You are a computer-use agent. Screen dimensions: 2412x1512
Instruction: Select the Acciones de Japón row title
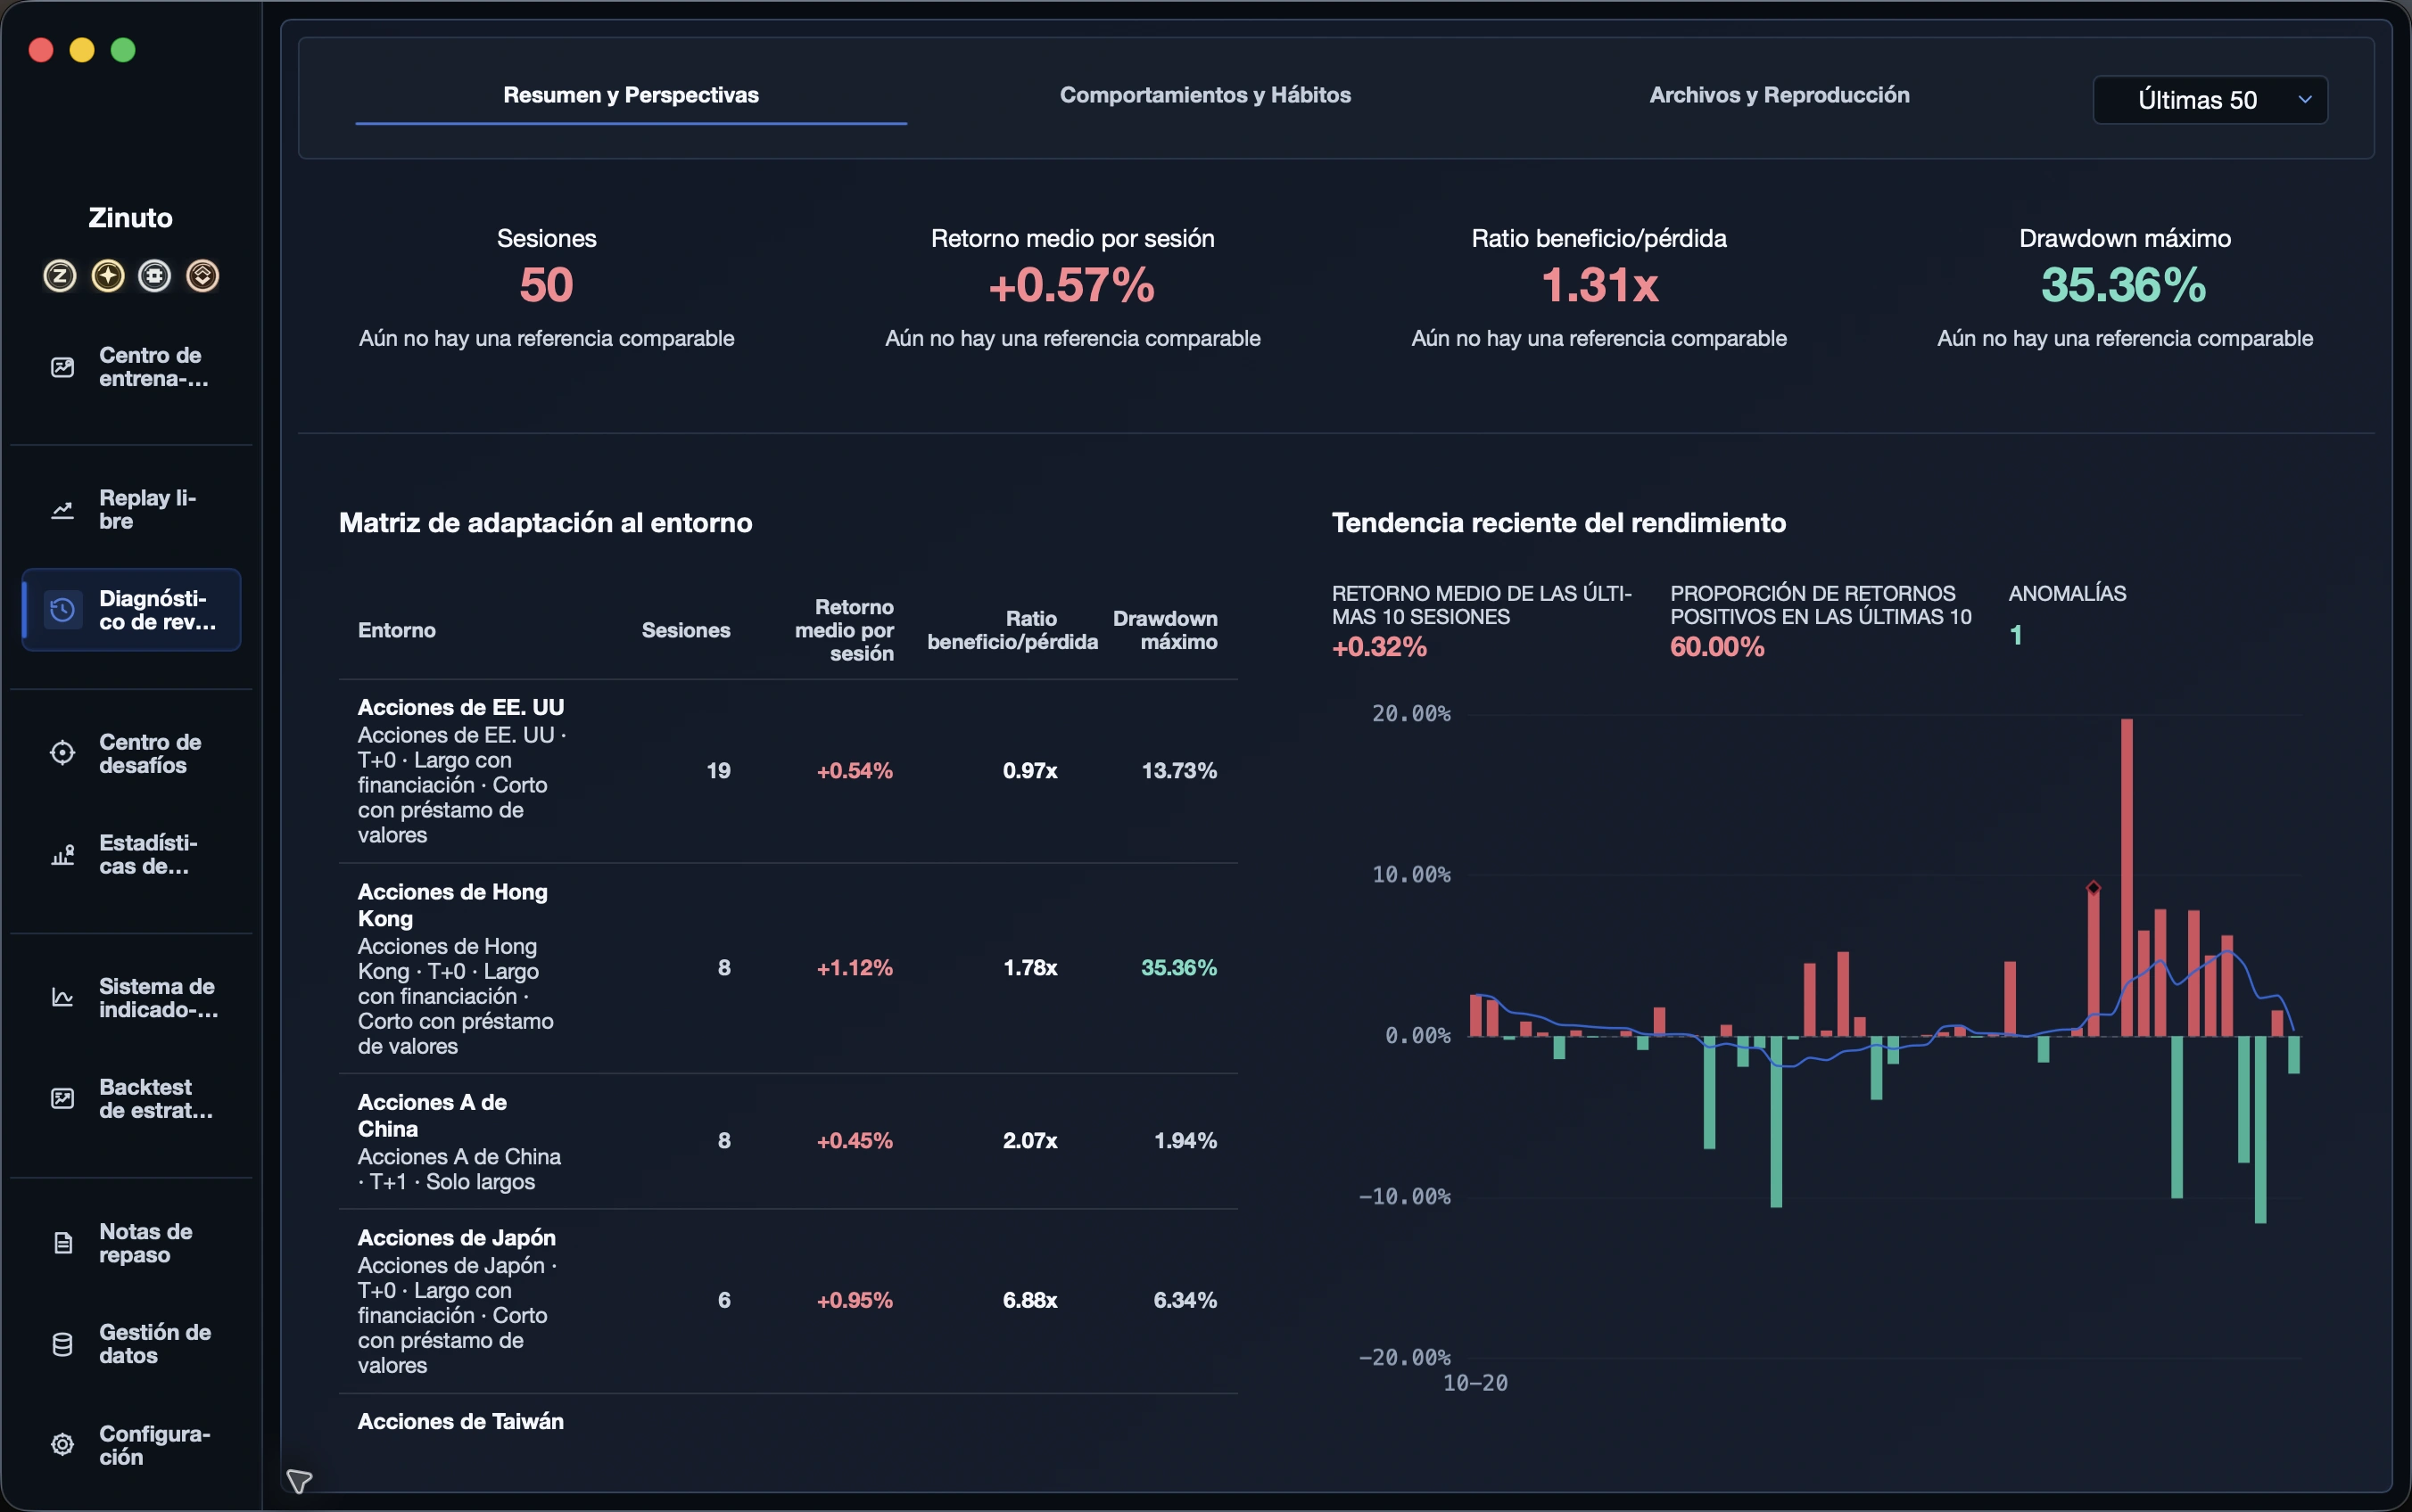(458, 1238)
